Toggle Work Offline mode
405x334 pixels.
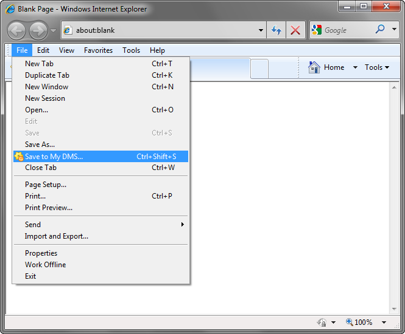(100, 265)
